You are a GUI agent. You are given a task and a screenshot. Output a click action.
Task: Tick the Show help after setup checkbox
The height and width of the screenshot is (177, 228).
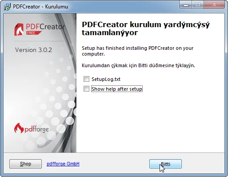(86, 89)
